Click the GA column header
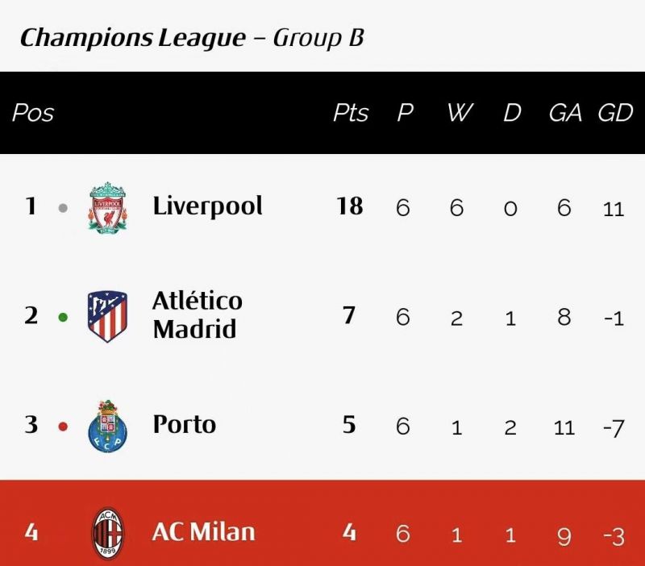This screenshot has width=645, height=566. click(565, 112)
